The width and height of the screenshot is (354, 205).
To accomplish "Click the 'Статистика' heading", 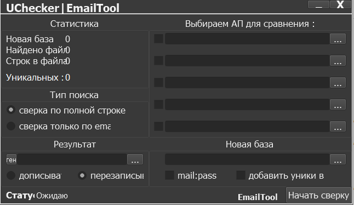I will (75, 24).
